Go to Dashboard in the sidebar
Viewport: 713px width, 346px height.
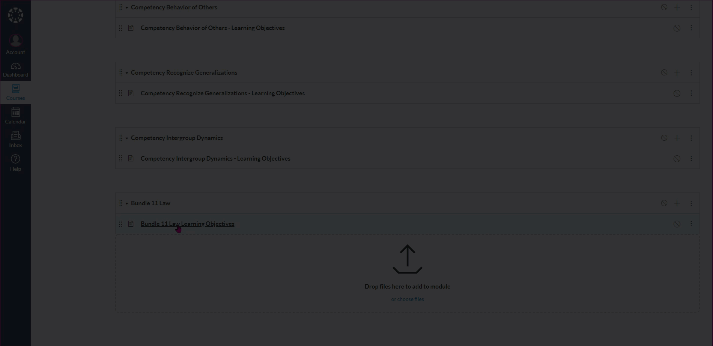[15, 70]
